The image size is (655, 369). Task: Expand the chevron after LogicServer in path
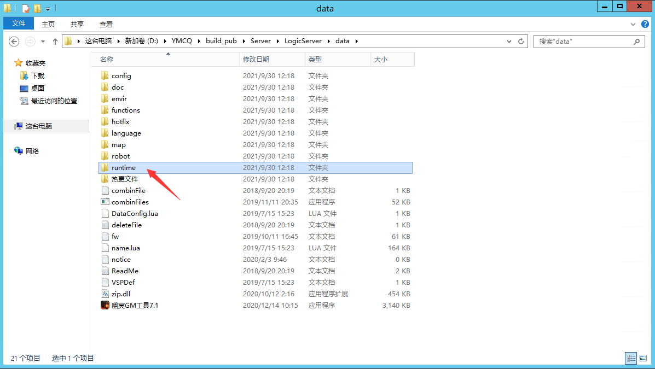click(x=327, y=41)
